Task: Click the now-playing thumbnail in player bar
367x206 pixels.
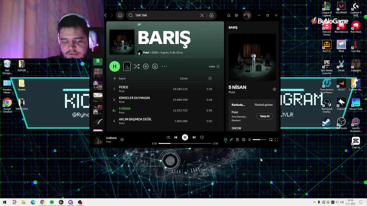Action: 98,140
